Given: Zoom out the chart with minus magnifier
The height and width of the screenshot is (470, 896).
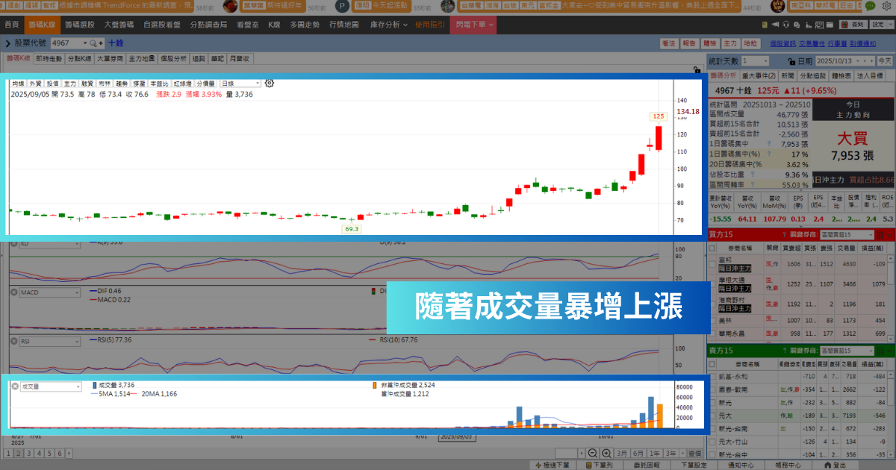Looking at the screenshot, I should coord(592,454).
